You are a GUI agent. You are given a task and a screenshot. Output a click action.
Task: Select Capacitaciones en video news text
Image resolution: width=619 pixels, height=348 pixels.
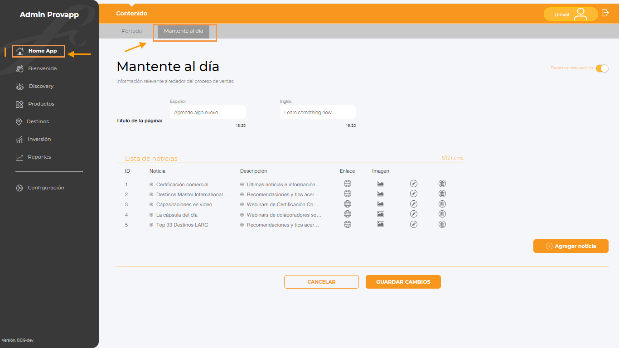[184, 204]
